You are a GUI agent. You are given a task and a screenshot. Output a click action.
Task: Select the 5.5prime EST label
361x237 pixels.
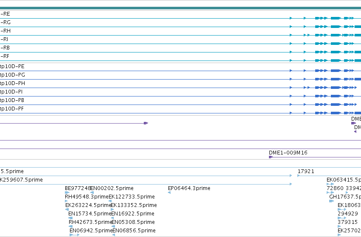coord(12,171)
